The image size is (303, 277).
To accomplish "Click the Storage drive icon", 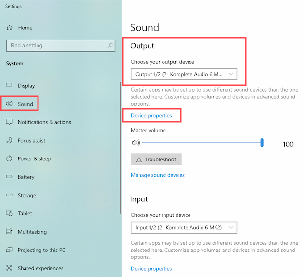I will pos(9,195).
